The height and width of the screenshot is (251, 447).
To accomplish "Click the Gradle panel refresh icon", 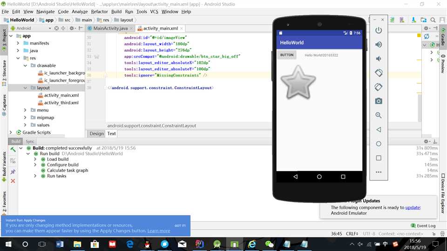I will 427,36.
